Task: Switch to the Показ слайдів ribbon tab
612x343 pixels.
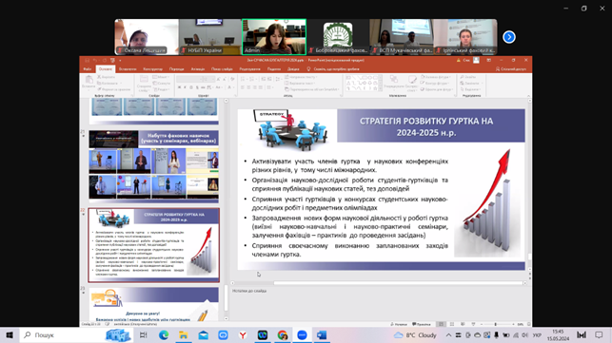Action: [222, 69]
